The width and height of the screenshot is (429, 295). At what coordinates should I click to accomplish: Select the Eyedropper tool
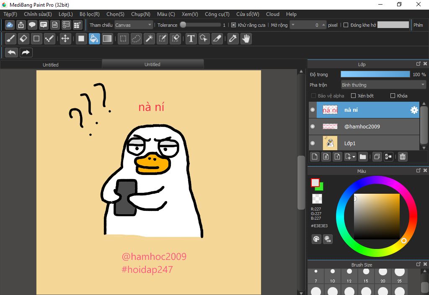(x=233, y=38)
